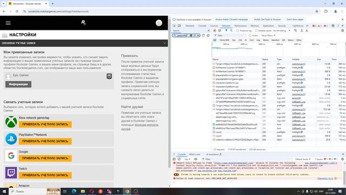Screen dimensions: 346x195
Task: Open the Rockstar Games logo home link
Action: (x=83, y=23)
